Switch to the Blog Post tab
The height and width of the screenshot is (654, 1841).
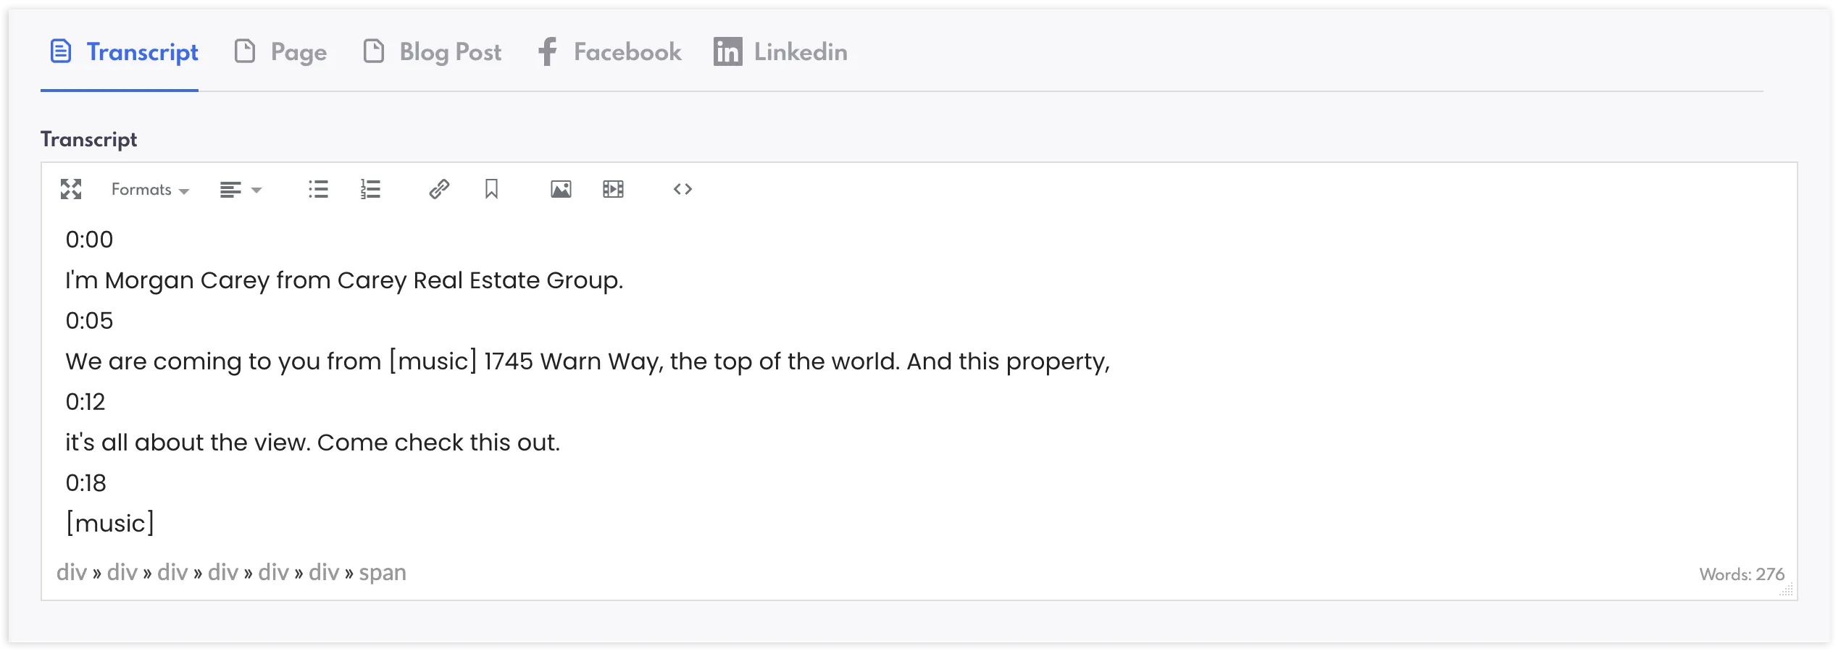point(432,52)
